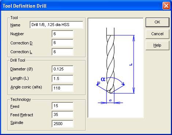Click into the Diameter (Ø) field
This screenshot has width=172, height=135.
click(63, 69)
